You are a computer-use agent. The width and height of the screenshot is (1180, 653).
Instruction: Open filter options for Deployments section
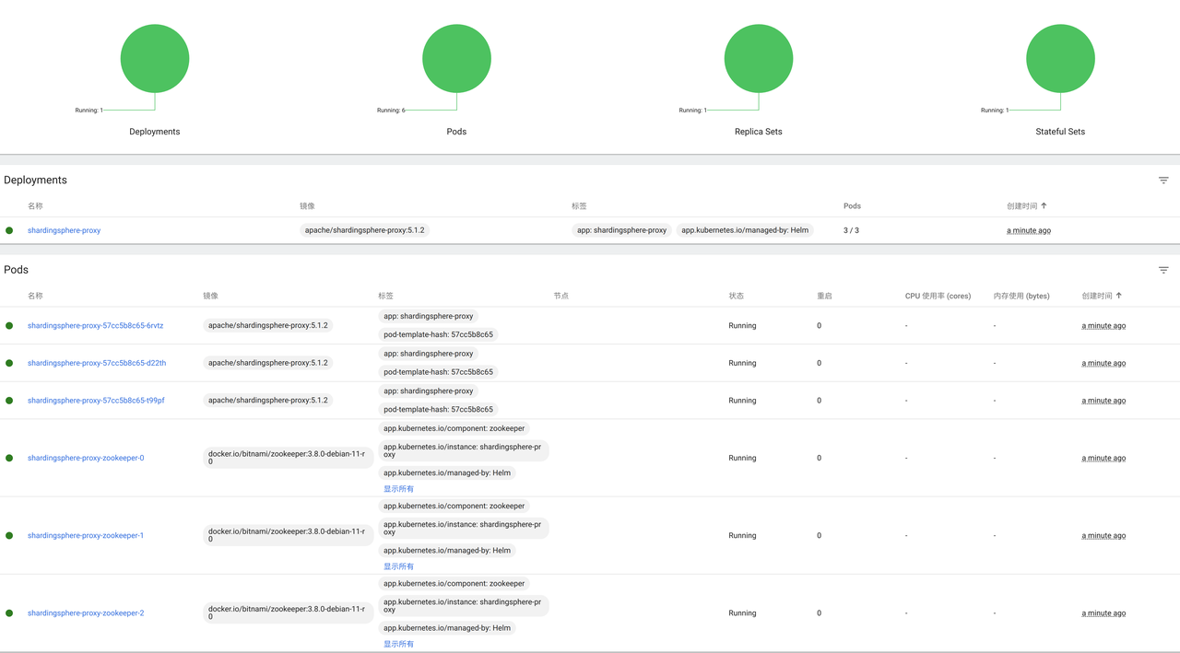pos(1163,181)
